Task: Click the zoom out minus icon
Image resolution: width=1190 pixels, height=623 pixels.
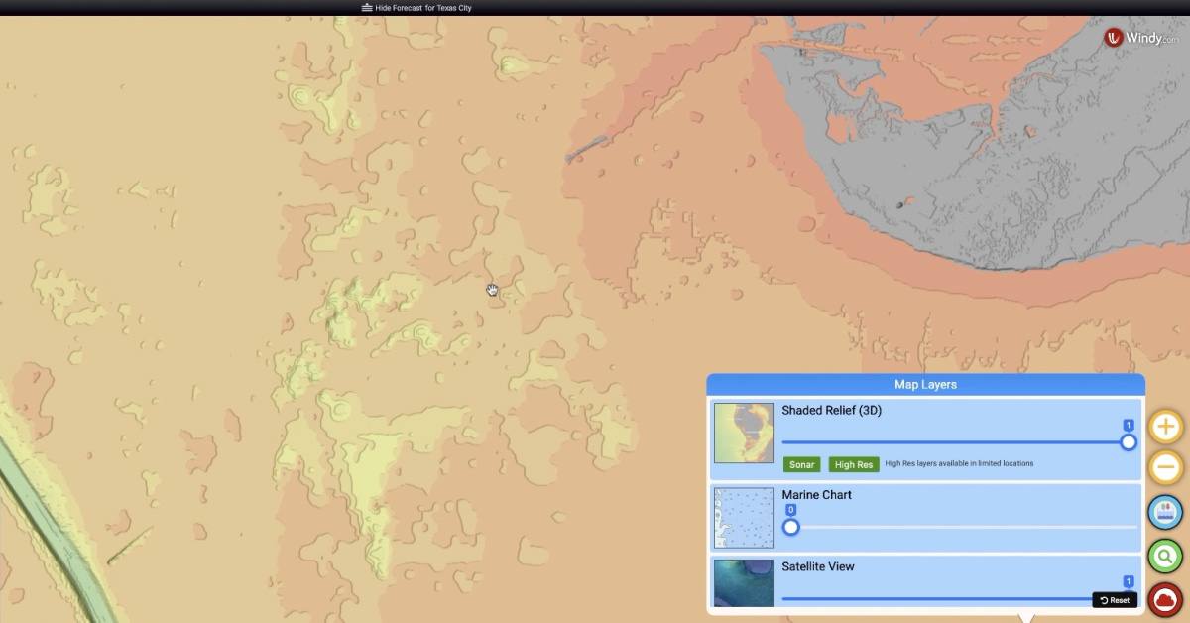Action: point(1164,467)
